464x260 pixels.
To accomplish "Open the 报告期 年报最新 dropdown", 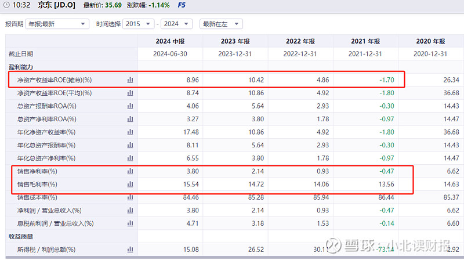I will click(x=57, y=24).
